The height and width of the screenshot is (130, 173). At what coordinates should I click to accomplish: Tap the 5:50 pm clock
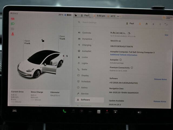coord(101,16)
